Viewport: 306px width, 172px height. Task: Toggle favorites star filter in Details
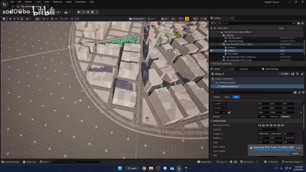coord(299,92)
